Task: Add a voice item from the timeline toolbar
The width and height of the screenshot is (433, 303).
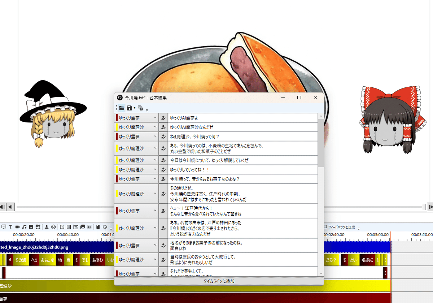Action: tap(4, 227)
